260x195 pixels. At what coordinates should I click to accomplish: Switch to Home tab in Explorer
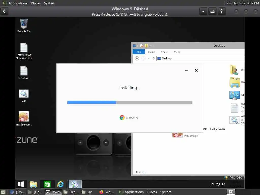click(x=152, y=52)
